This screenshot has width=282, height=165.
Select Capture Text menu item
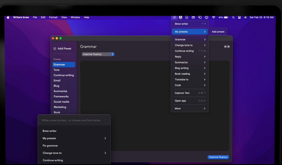click(190, 93)
